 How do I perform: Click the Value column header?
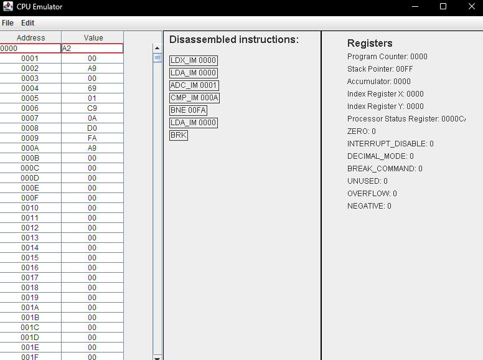pos(93,37)
